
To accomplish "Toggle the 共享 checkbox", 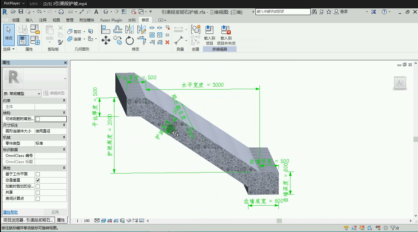I will point(38,192).
